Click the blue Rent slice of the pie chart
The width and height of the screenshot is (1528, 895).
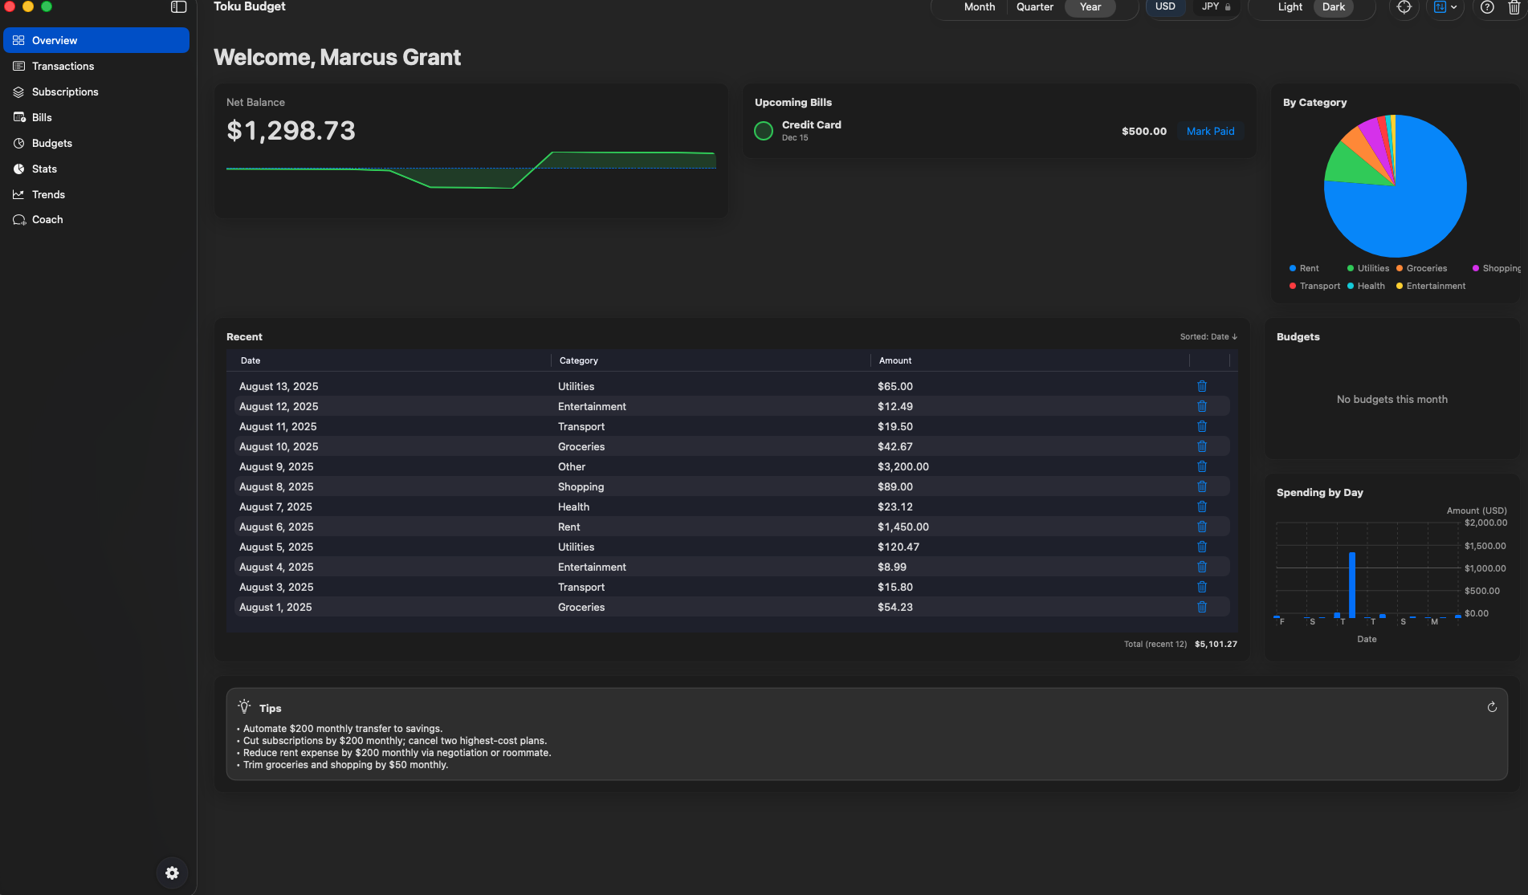pyautogui.click(x=1421, y=201)
